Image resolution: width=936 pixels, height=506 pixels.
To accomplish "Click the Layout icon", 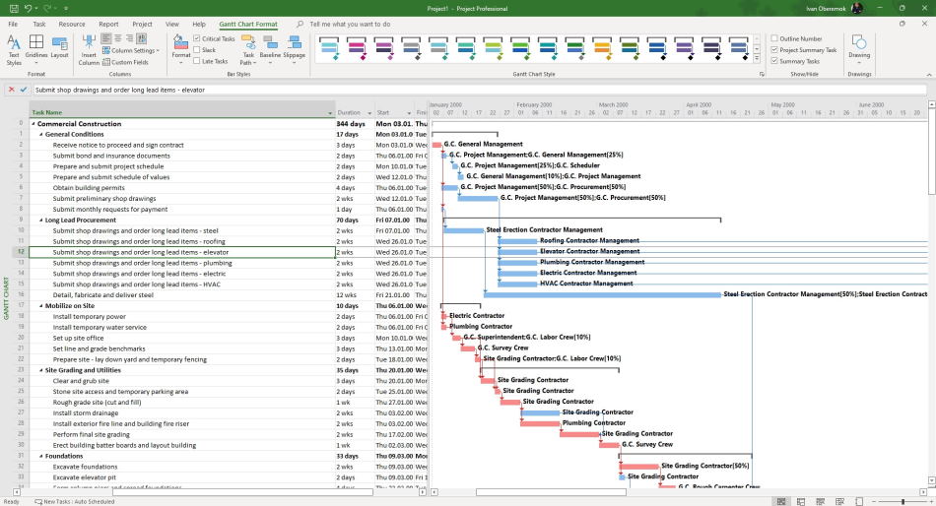I will (x=59, y=46).
